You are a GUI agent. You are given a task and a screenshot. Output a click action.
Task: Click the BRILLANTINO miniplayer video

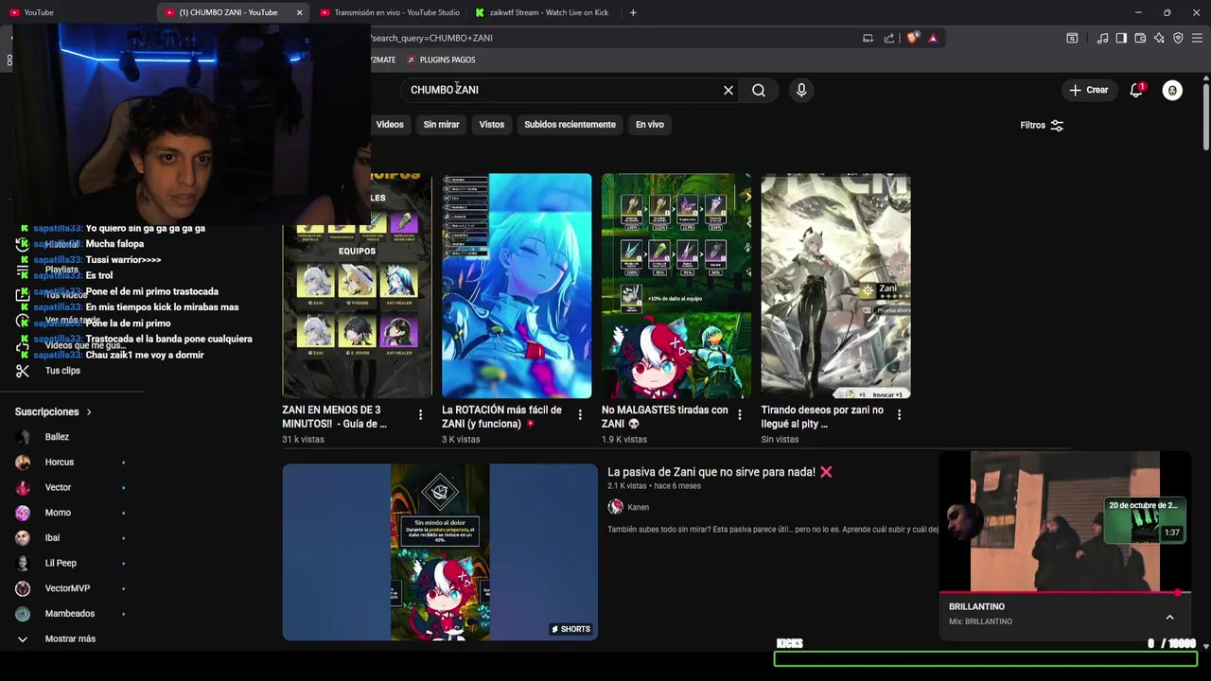(x=1064, y=522)
